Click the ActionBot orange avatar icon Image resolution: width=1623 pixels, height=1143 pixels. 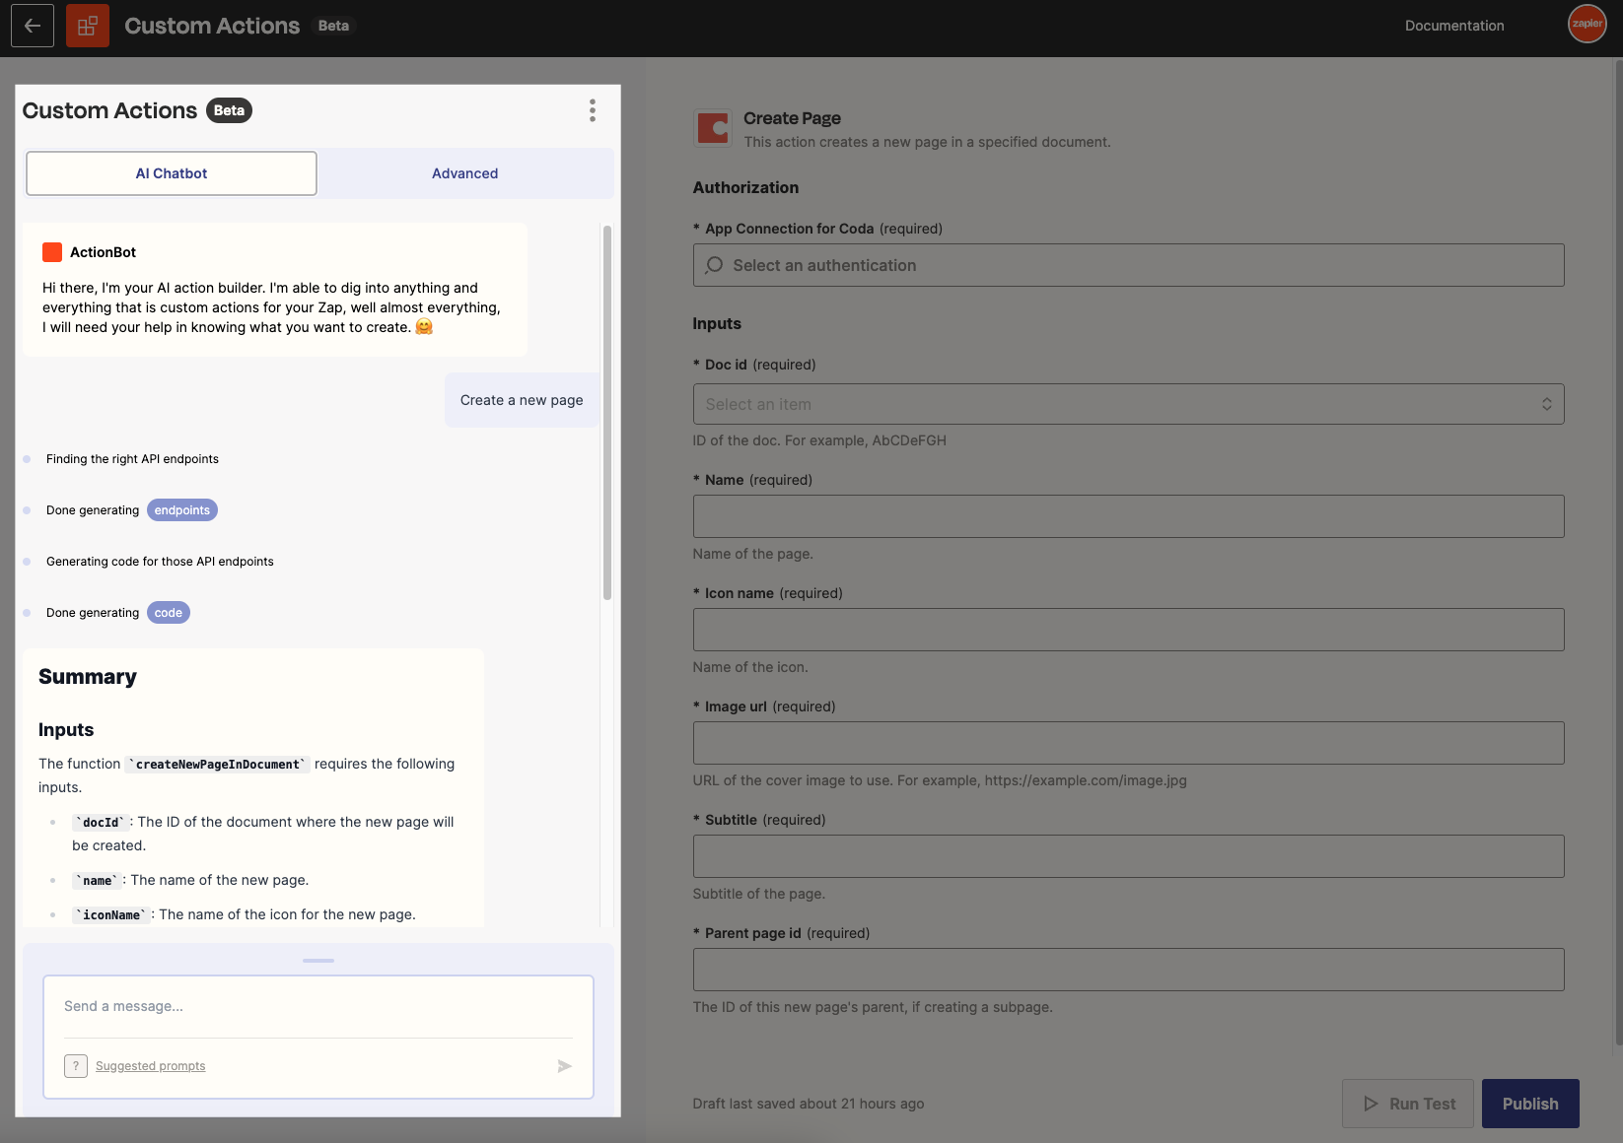coord(52,252)
